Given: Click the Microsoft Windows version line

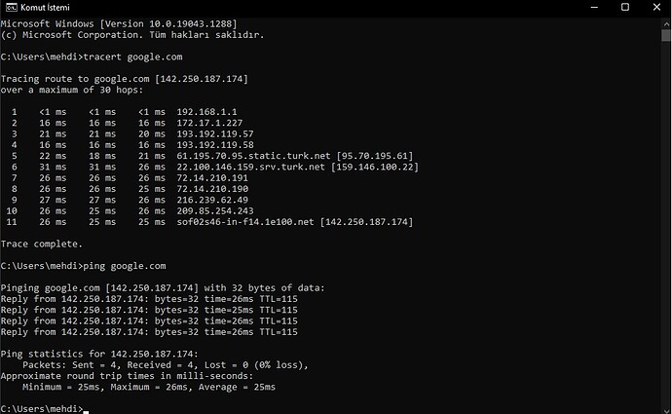Looking at the screenshot, I should (x=119, y=24).
